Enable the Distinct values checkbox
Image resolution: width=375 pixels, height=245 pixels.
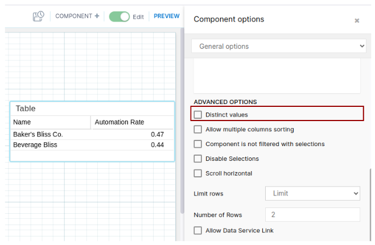point(198,115)
